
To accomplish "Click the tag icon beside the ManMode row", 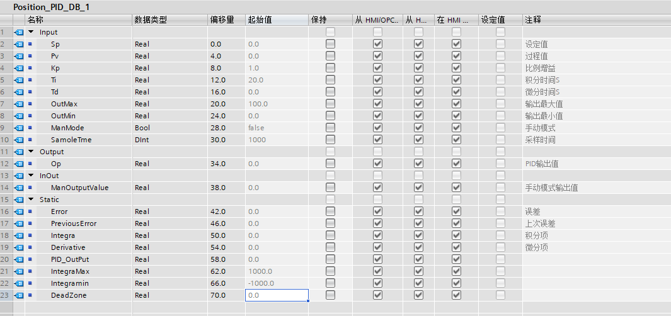I will 18,128.
